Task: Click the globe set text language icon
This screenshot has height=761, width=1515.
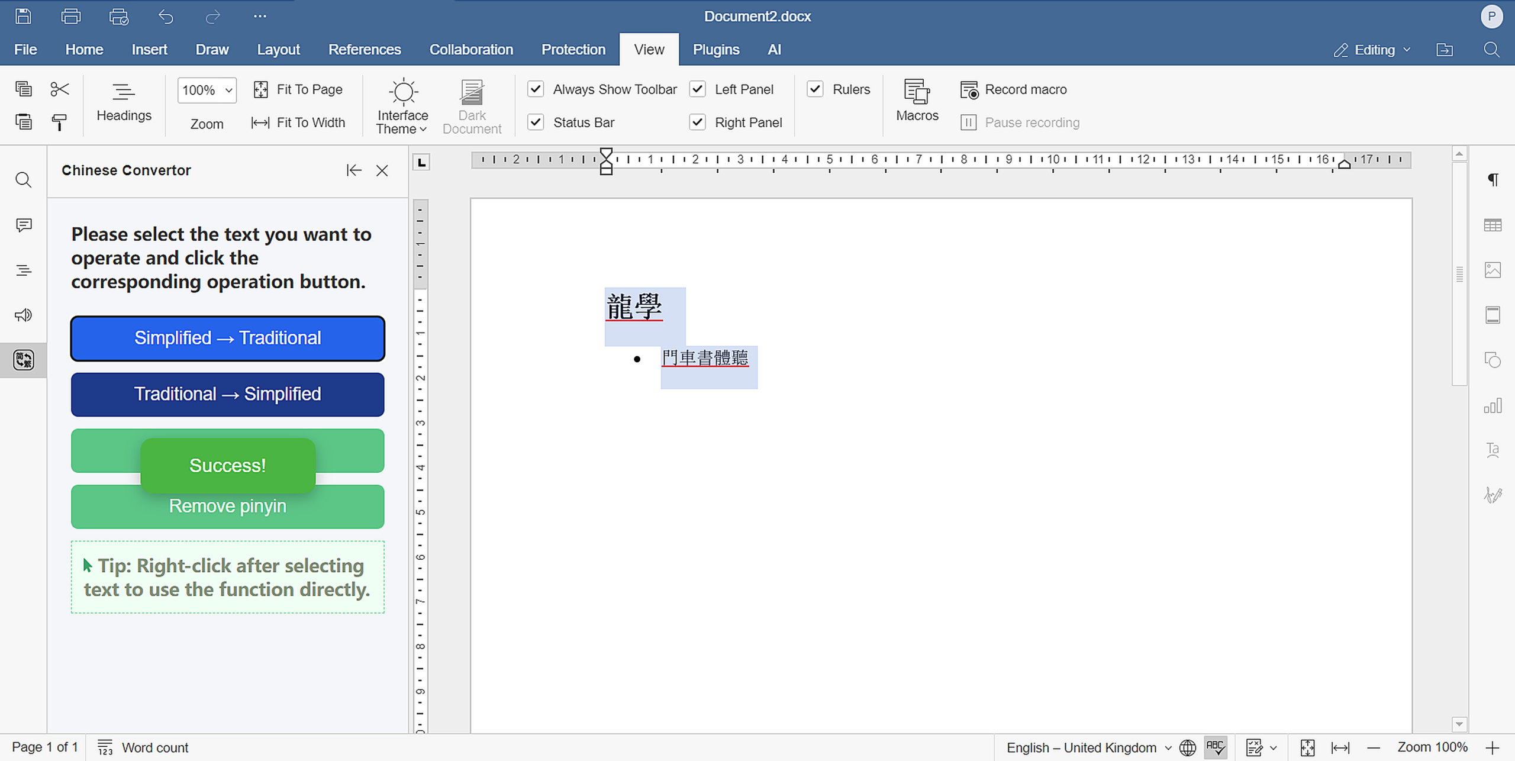Action: [1187, 747]
